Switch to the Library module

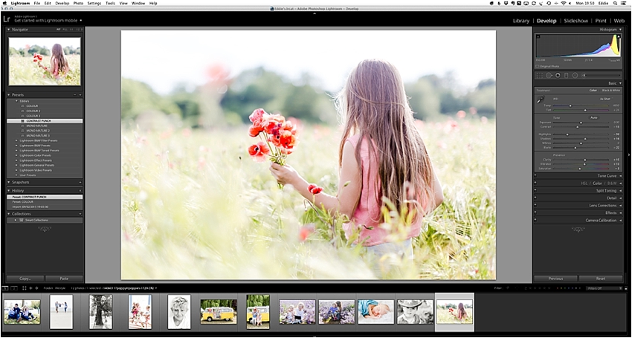point(521,21)
